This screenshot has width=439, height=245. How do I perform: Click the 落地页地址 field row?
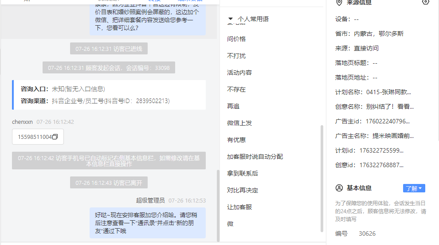(x=356, y=77)
